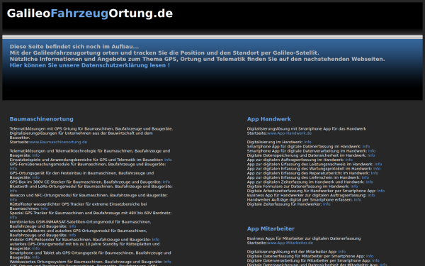The image size is (425, 266).
Task: Open Info for App zur digitalen Zeiterfassung im Handwerk
Action: [370, 182]
